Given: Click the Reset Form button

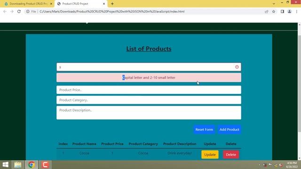Looking at the screenshot, I should (x=204, y=130).
